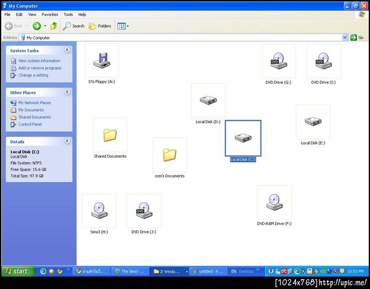Open the Forward button history dropdown
This screenshot has width=370, height=289.
[45, 26]
